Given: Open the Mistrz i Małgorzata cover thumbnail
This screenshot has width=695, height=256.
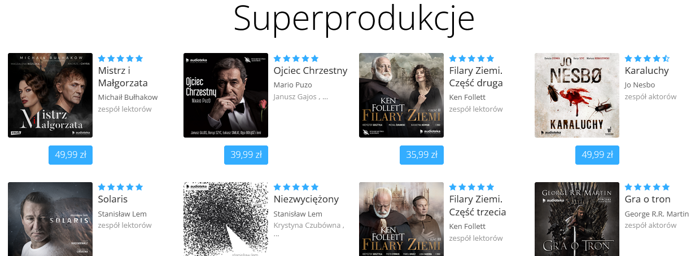Looking at the screenshot, I should 50,95.
